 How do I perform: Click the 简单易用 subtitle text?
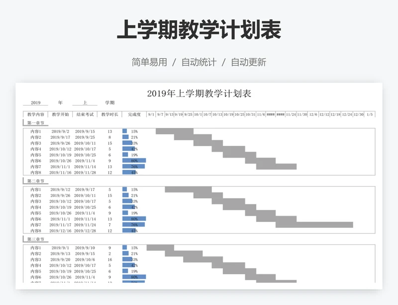click(149, 62)
